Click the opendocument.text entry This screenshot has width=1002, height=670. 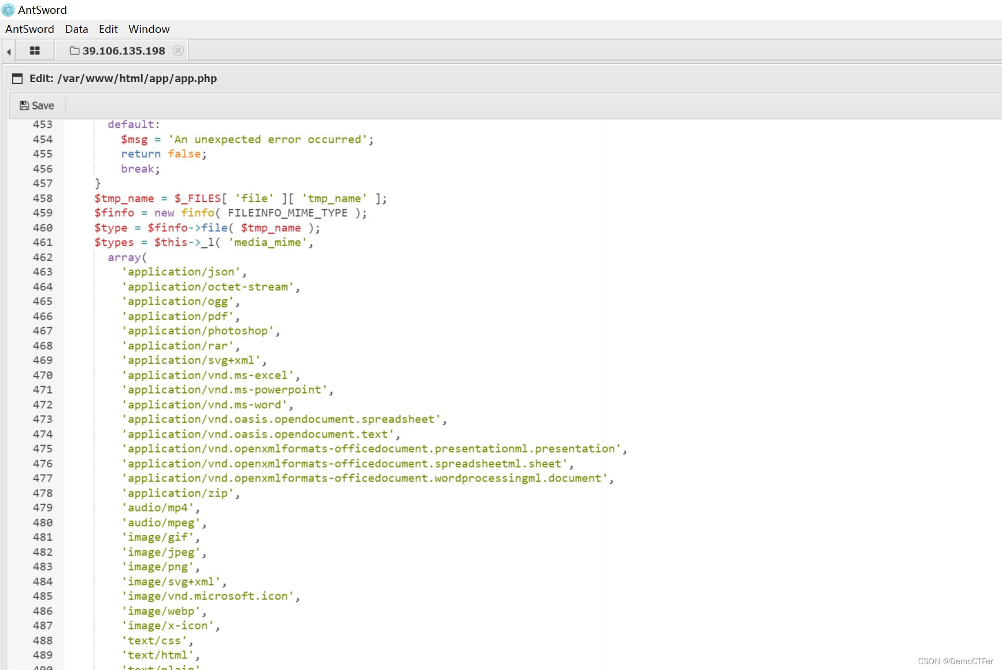[257, 434]
